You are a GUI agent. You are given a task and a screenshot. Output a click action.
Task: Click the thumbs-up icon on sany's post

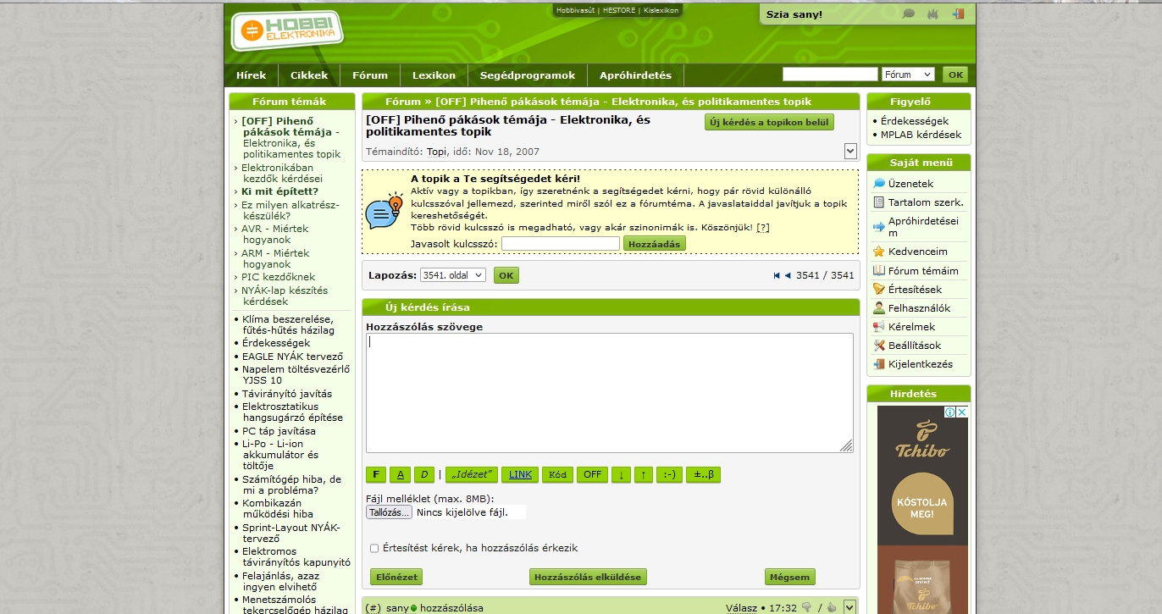[832, 607]
